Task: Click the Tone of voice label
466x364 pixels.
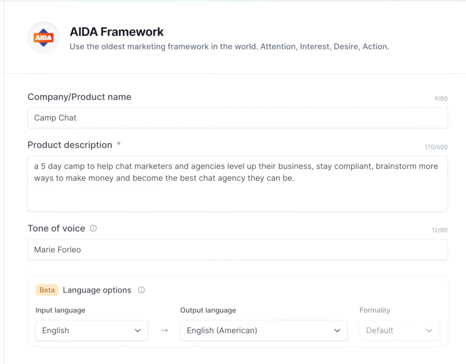Action: pos(56,228)
